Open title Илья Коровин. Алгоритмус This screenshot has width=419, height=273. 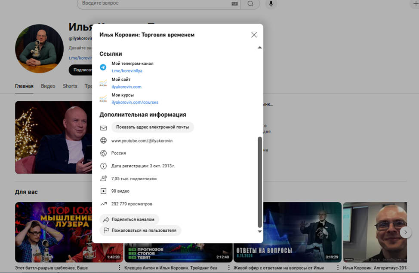(x=375, y=268)
